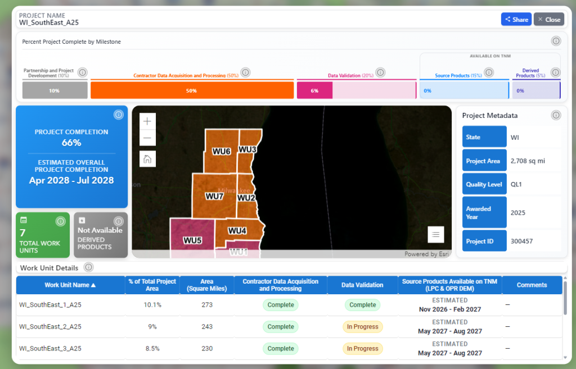Open info icon in Project Metadata panel

coord(556,116)
